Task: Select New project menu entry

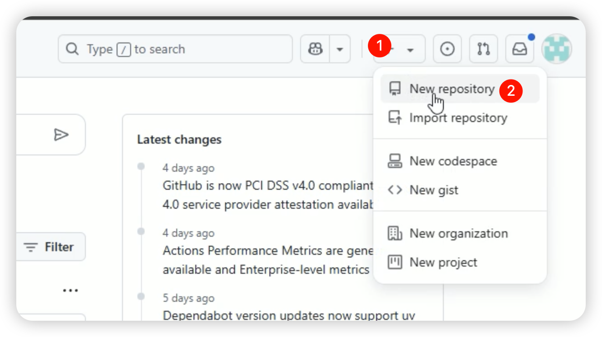Action: [443, 262]
